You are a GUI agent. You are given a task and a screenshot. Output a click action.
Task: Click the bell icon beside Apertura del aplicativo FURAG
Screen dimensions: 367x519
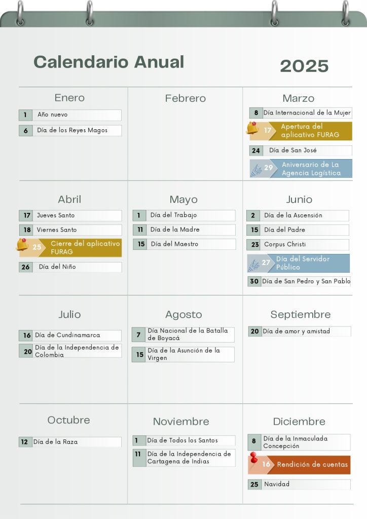click(253, 128)
